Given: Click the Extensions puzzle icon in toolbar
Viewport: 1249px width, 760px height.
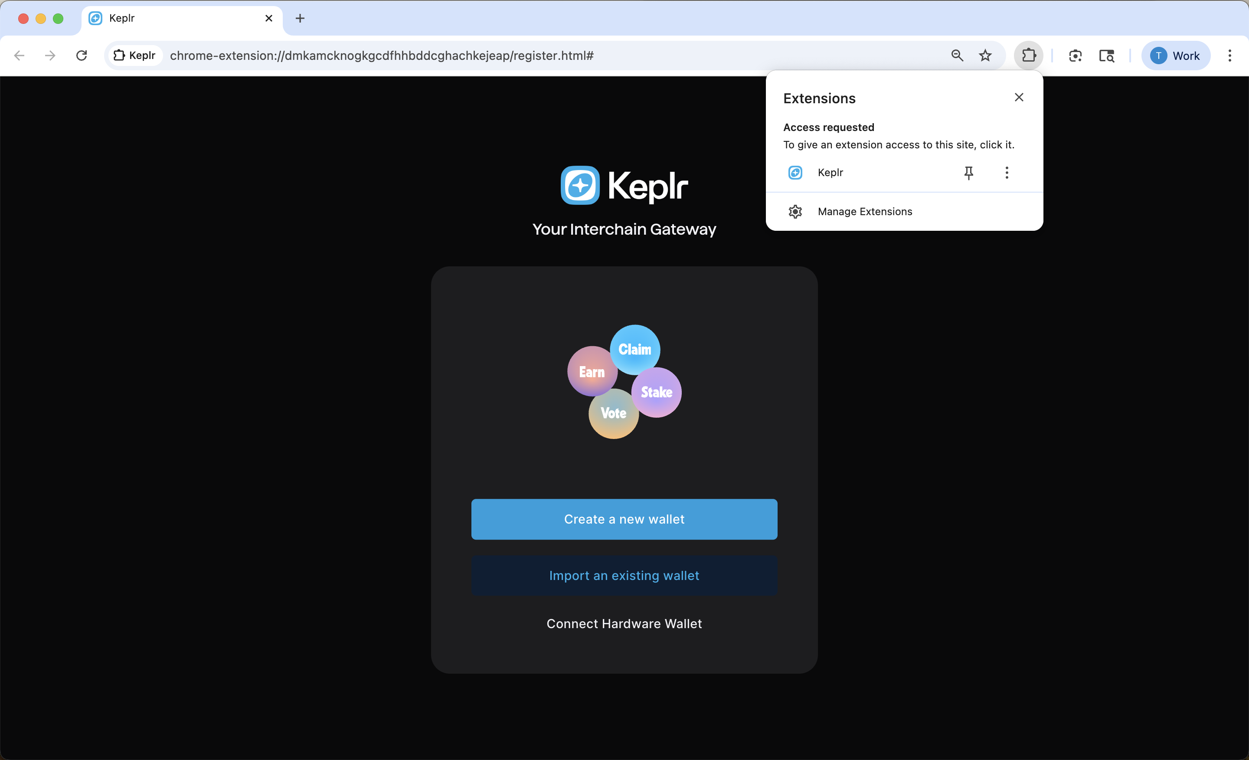Looking at the screenshot, I should point(1029,55).
